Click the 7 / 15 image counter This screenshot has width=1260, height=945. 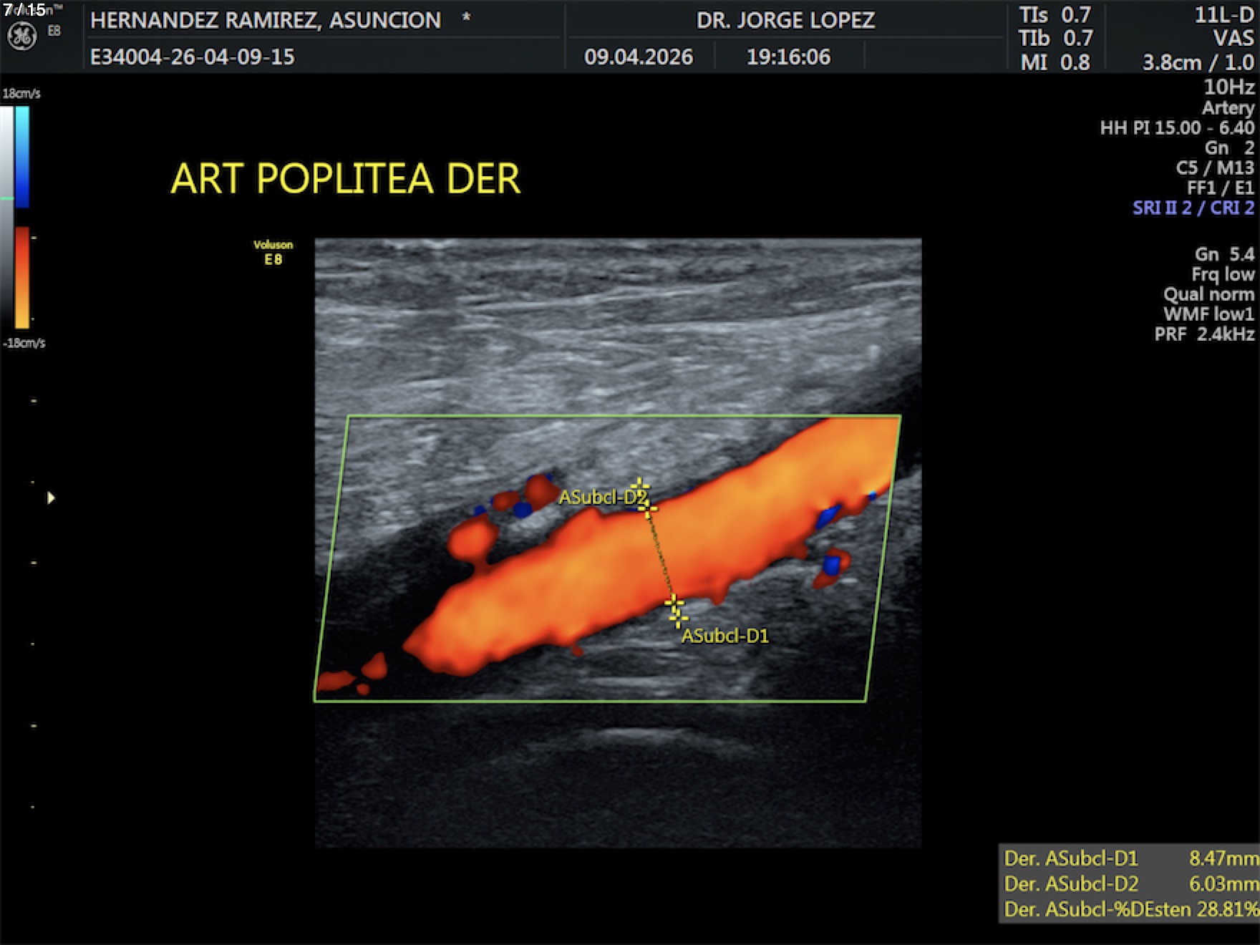pos(24,10)
